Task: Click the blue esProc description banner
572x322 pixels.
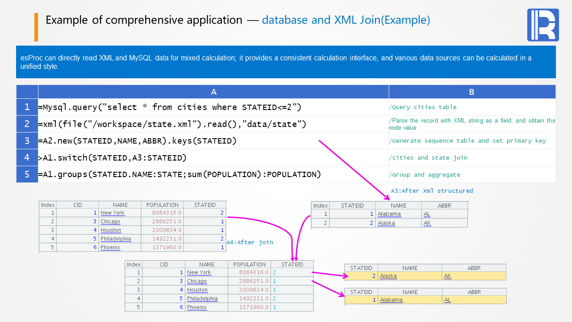Action: (x=286, y=62)
